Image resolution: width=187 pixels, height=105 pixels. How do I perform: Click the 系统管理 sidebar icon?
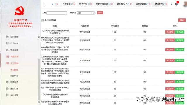coord(7,95)
